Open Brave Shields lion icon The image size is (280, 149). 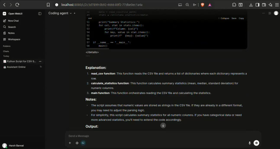tap(202, 5)
